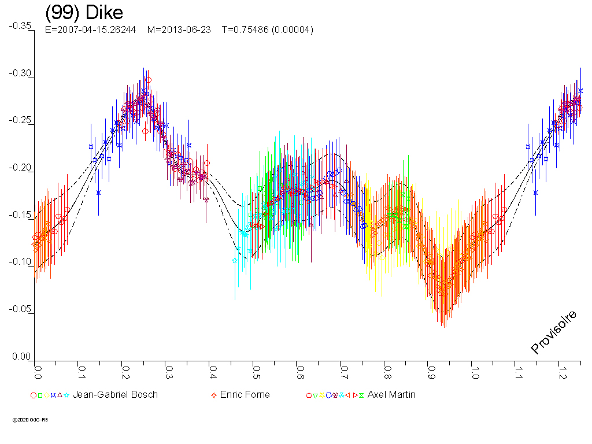The image size is (592, 444).
Task: Click the Provisoire watermark text
Action: click(554, 332)
